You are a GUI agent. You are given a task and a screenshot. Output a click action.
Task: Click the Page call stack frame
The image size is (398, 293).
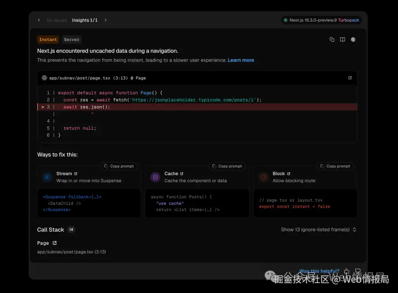click(43, 243)
